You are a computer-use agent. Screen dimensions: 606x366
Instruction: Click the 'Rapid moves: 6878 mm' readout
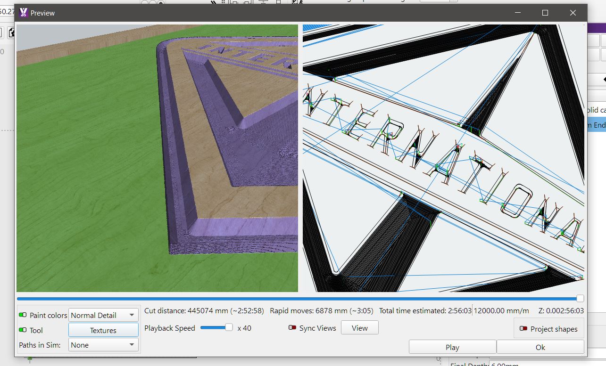tap(322, 311)
